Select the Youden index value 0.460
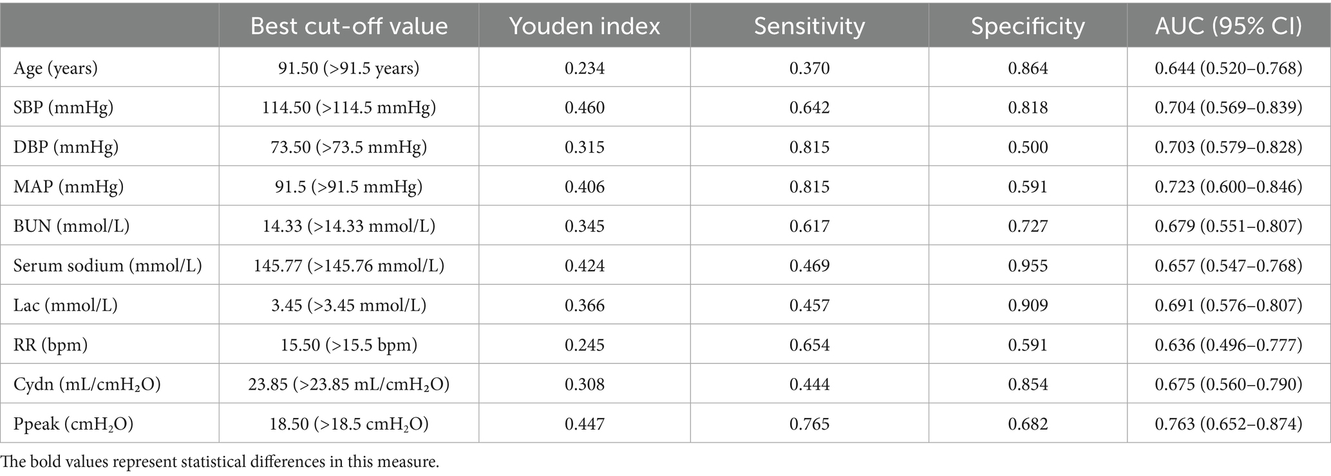This screenshot has height=476, width=1331. pos(584,108)
